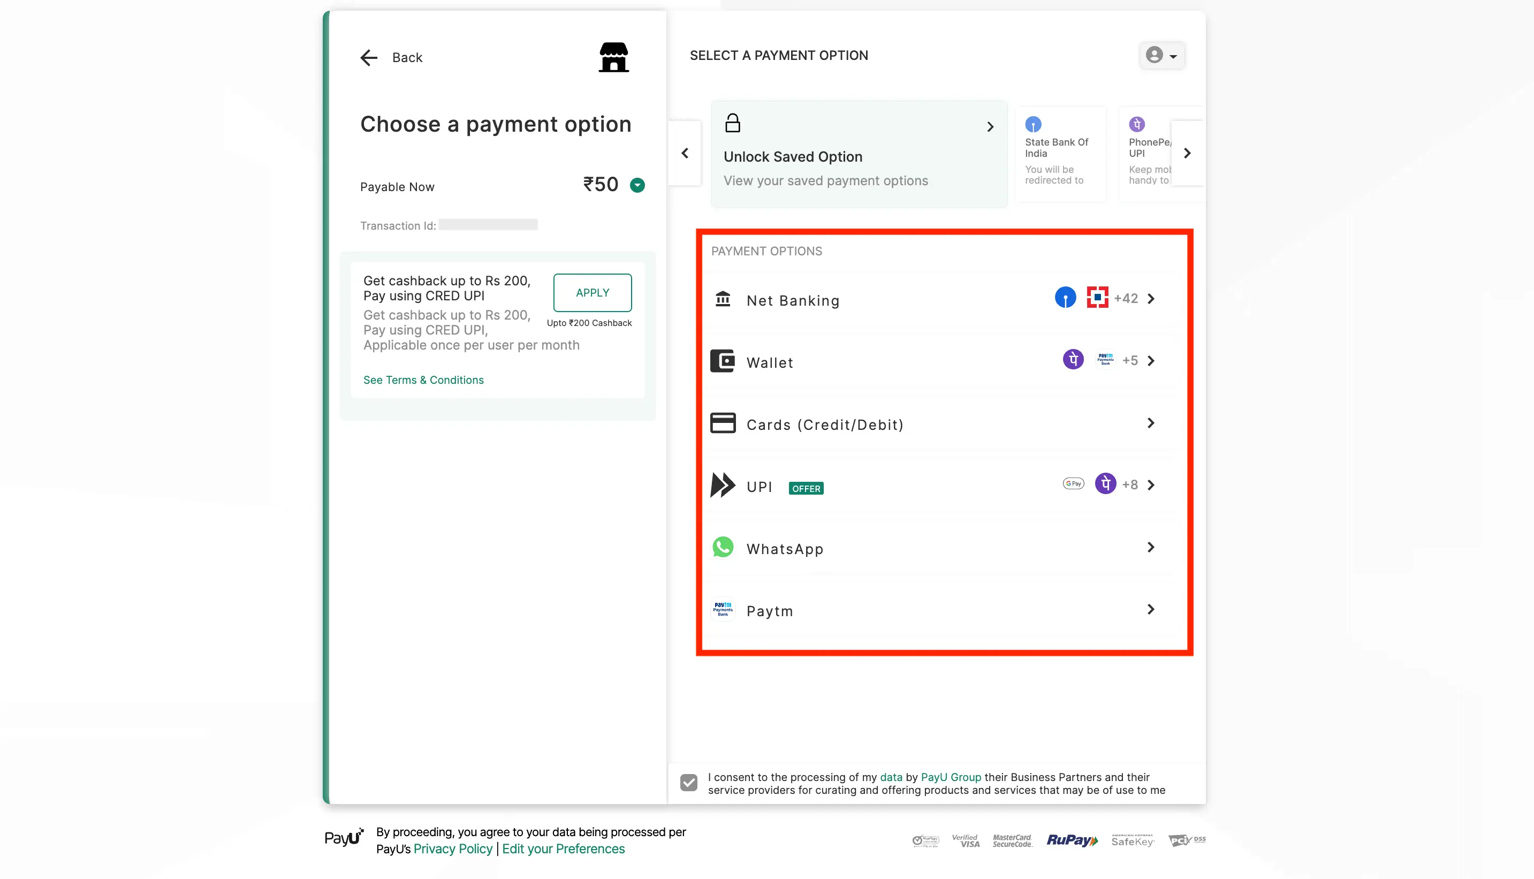
Task: Click Upto ₹200 Cashback text
Action: (x=589, y=323)
